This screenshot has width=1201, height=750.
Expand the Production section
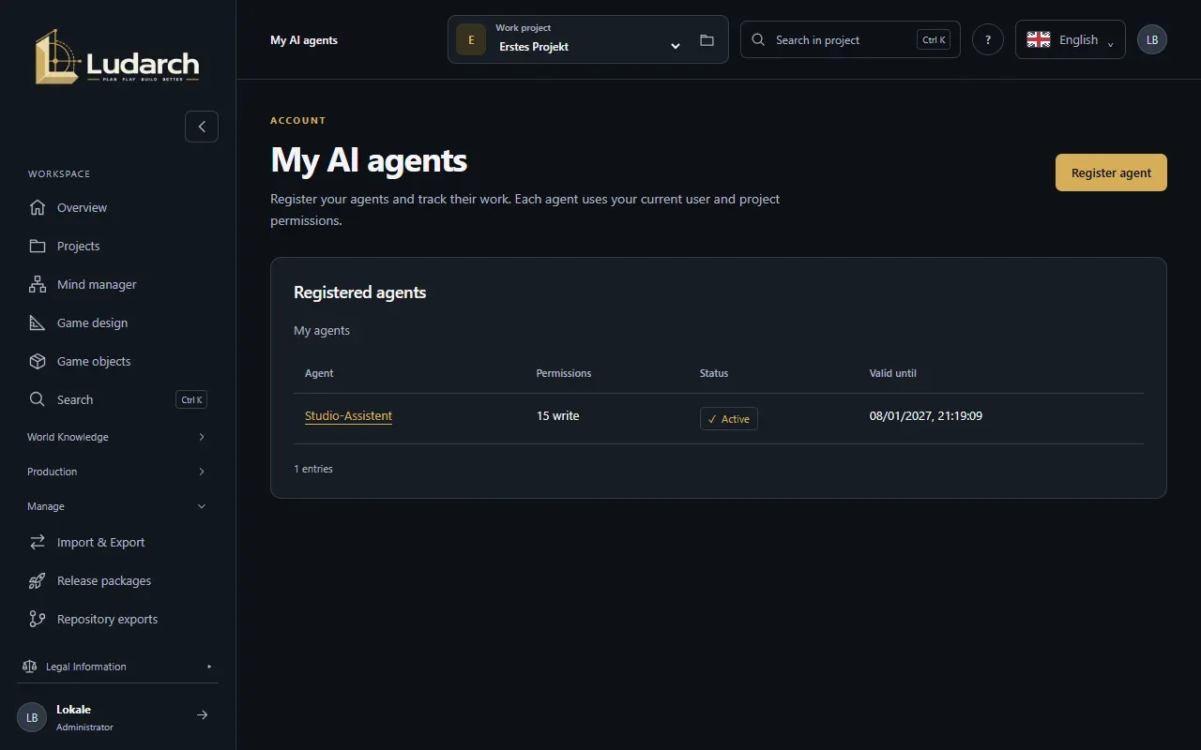pos(117,472)
